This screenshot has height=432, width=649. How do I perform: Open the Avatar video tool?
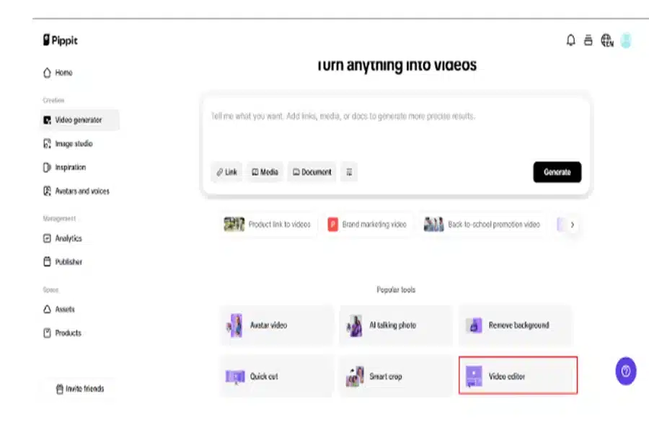coord(276,325)
